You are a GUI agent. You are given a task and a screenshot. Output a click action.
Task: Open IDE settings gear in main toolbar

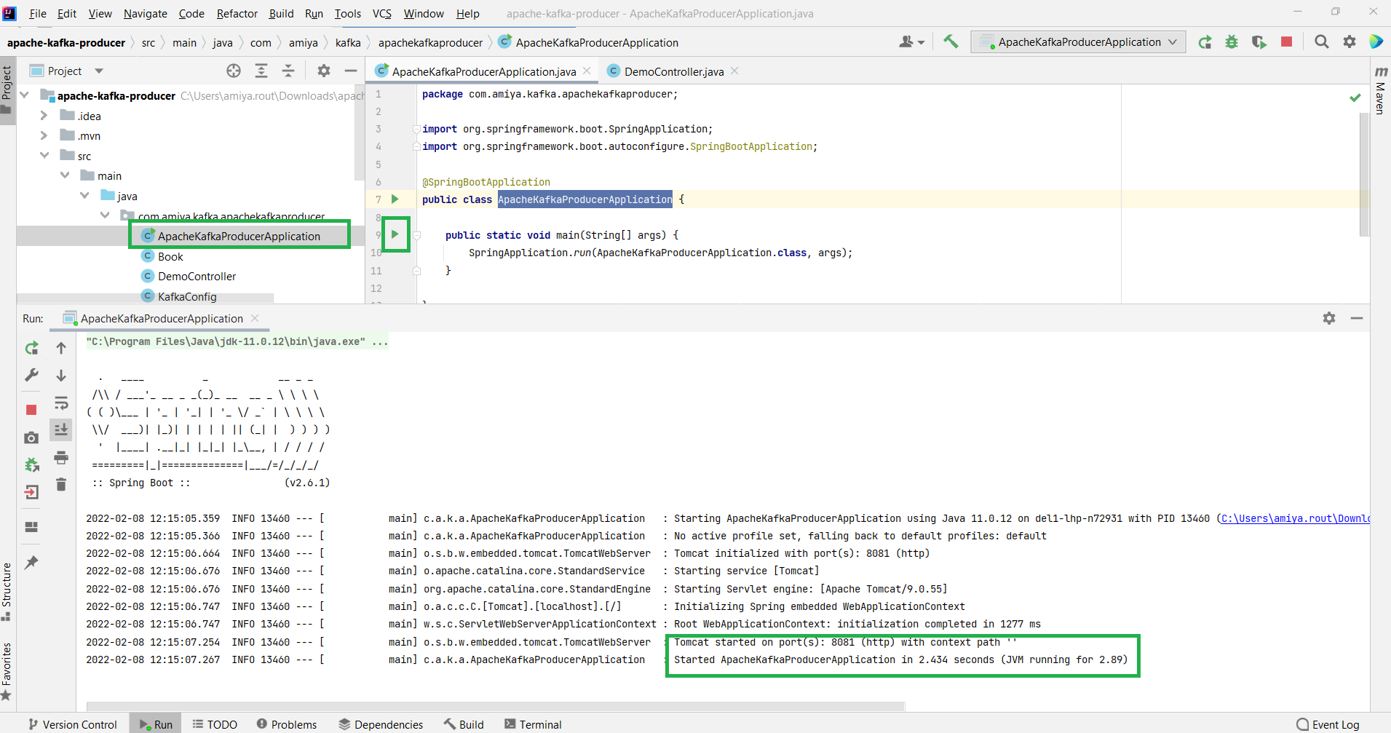pyautogui.click(x=1350, y=42)
